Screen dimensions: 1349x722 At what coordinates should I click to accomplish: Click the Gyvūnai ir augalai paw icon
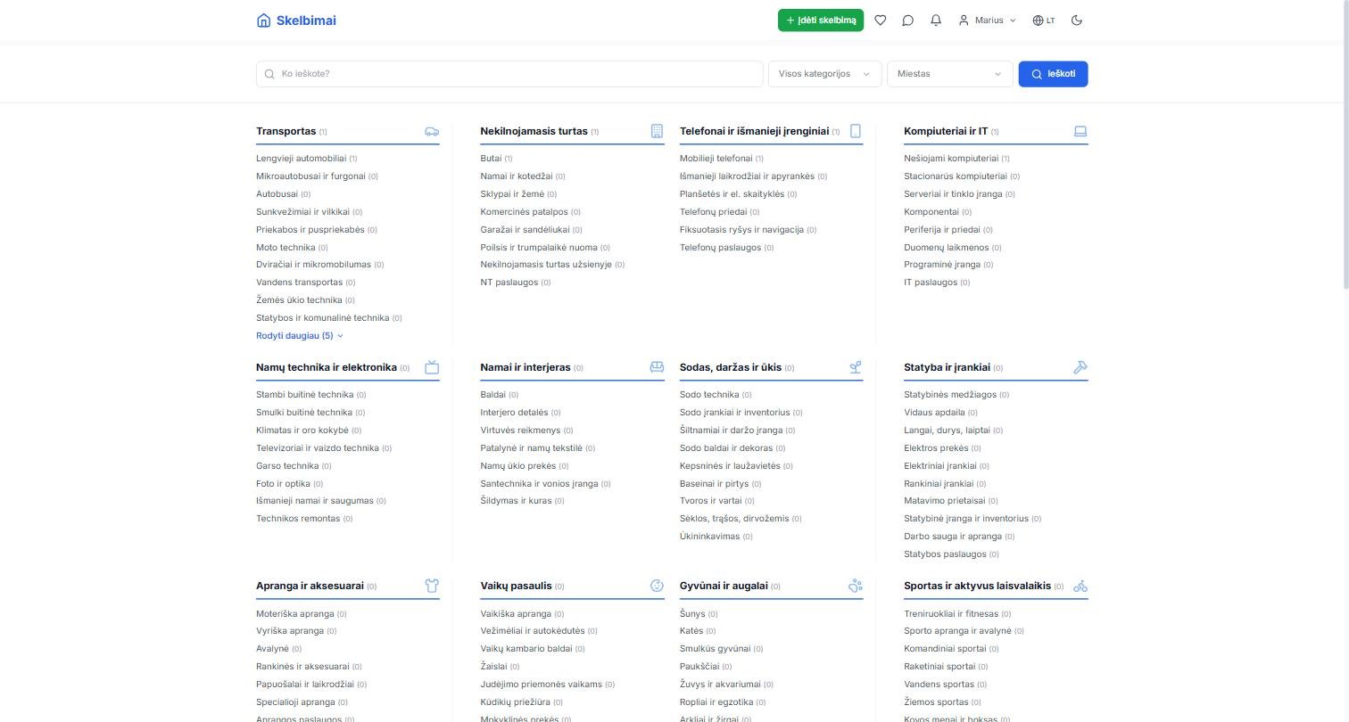click(x=856, y=586)
